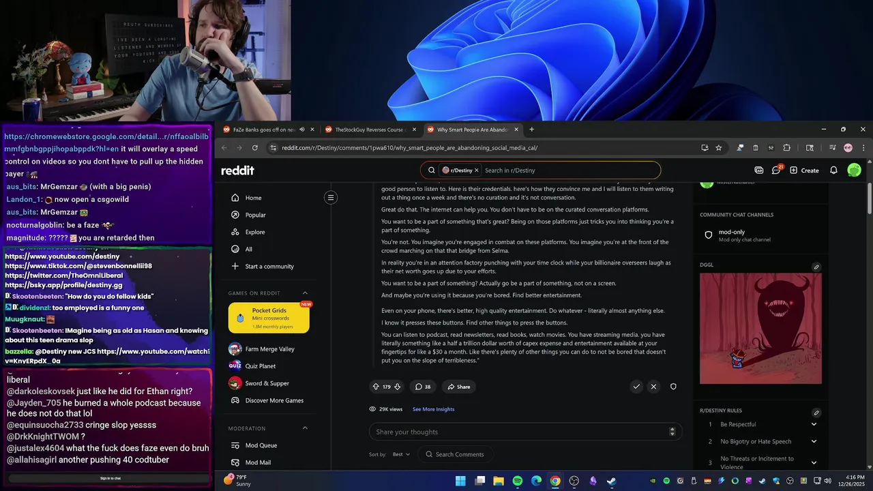
Task: Approve the post with checkmark icon
Action: tap(636, 387)
